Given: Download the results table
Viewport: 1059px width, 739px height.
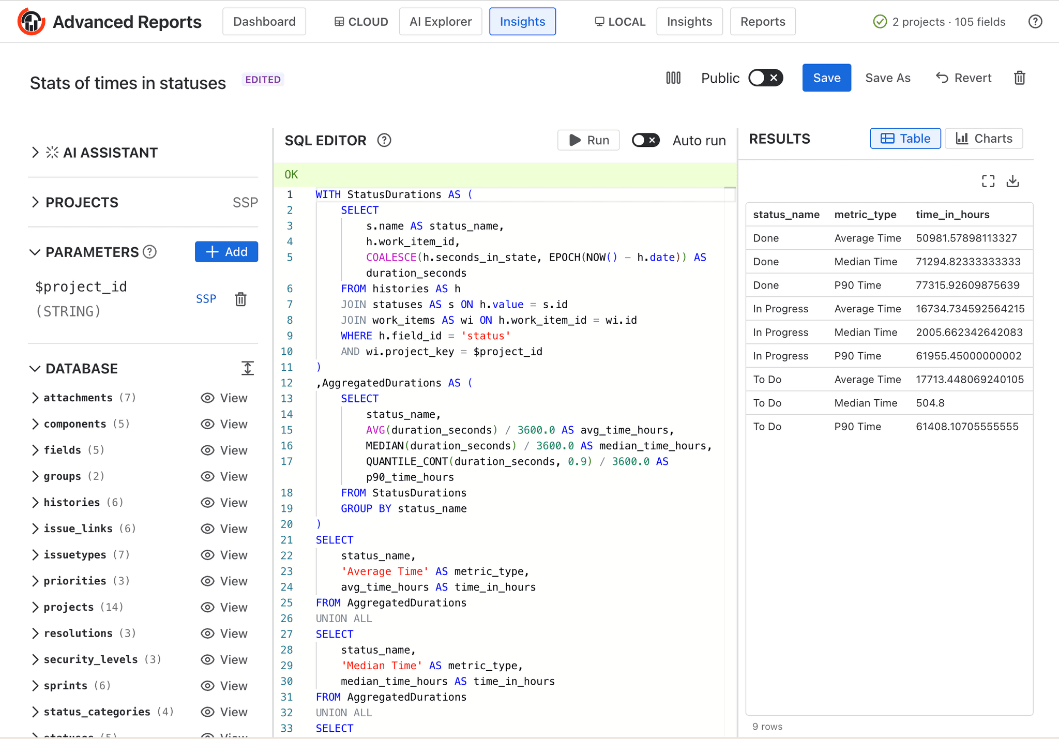Looking at the screenshot, I should [1012, 181].
